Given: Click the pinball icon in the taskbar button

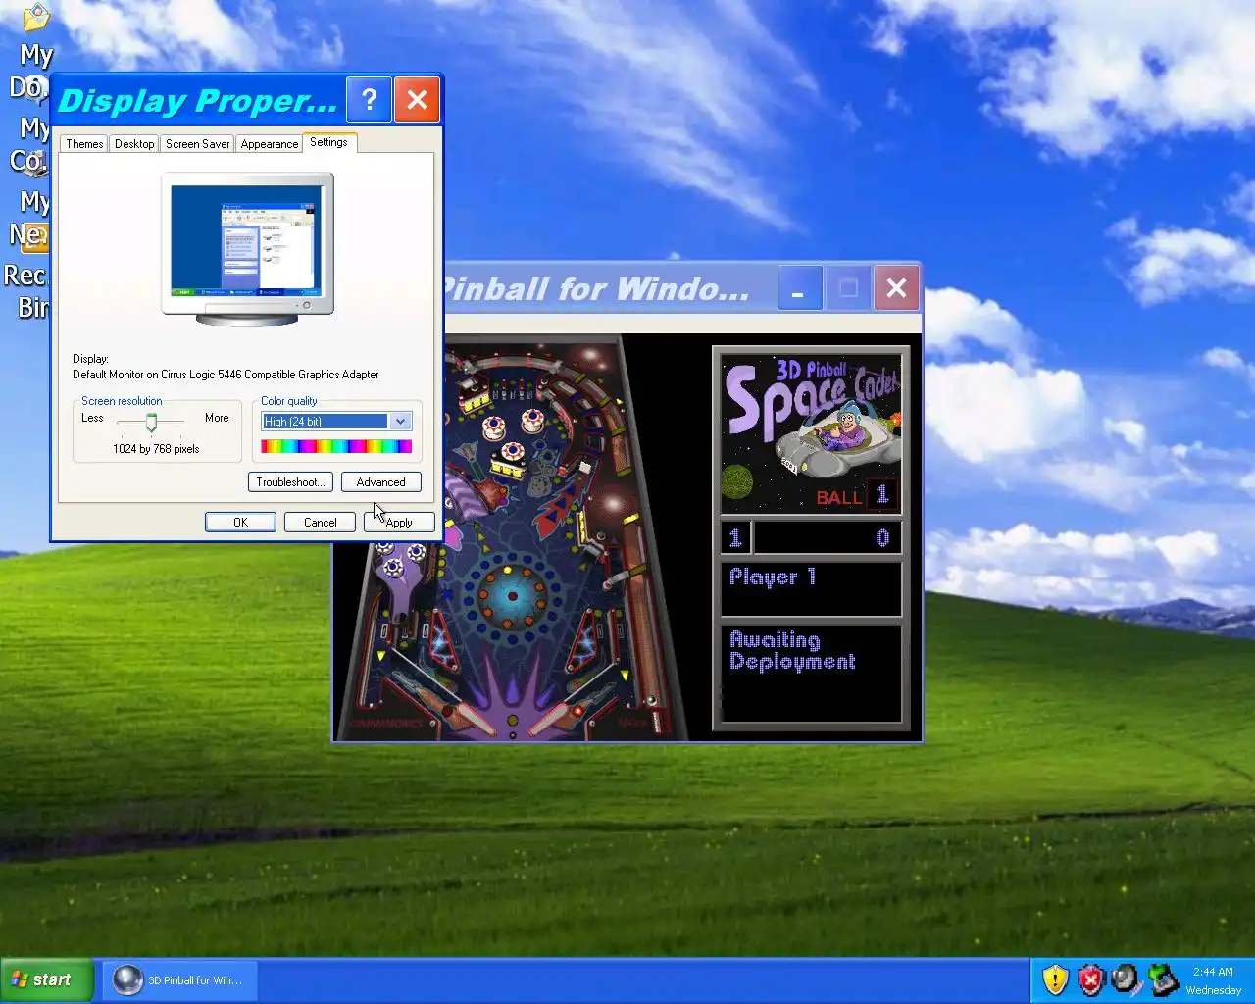Looking at the screenshot, I should (127, 979).
